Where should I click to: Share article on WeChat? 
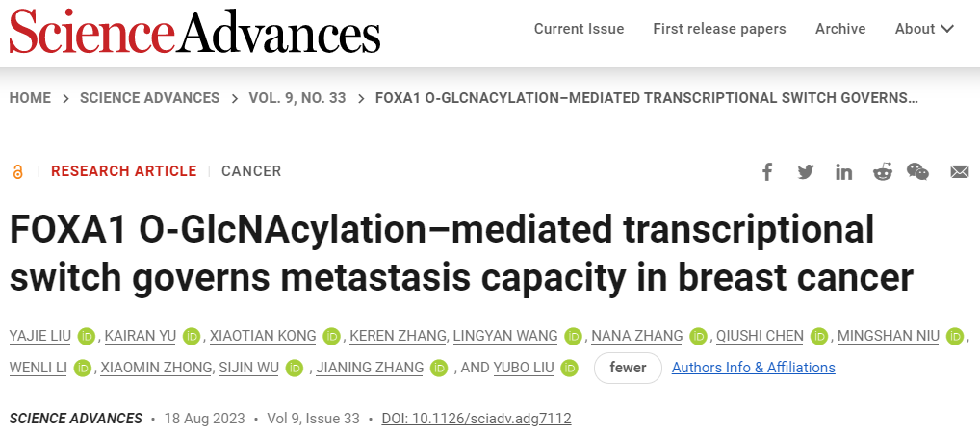pos(917,172)
